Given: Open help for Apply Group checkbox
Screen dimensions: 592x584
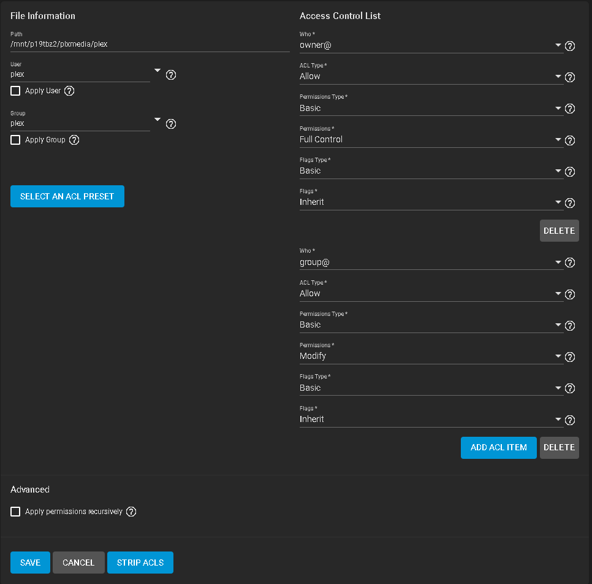Looking at the screenshot, I should [74, 140].
